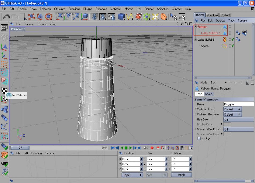Image resolution: width=255 pixels, height=183 pixels.
Task: Select the Move tool icon
Action: (32, 17)
